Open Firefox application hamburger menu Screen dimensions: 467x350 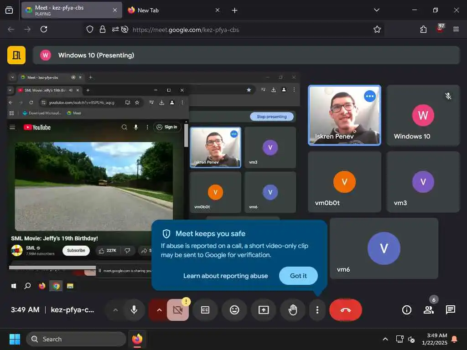click(x=456, y=29)
